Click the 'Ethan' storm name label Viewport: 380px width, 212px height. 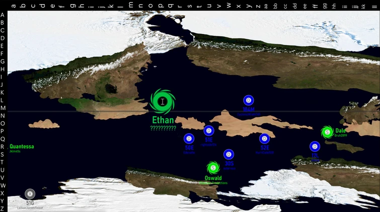tap(163, 120)
